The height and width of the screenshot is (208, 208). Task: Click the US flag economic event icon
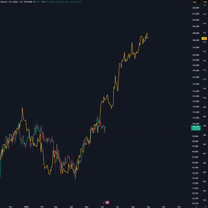pyautogui.click(x=108, y=202)
